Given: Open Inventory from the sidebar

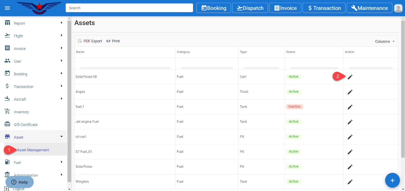Looking at the screenshot, I should click(x=21, y=112).
